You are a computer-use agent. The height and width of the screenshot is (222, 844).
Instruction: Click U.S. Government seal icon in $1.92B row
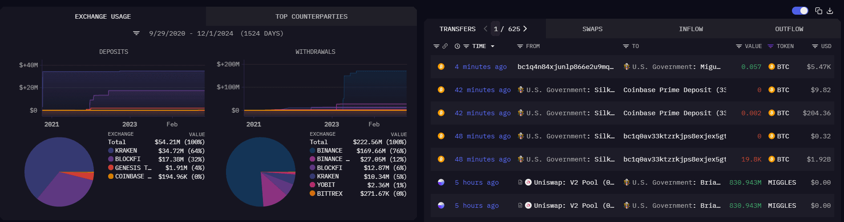(521, 159)
